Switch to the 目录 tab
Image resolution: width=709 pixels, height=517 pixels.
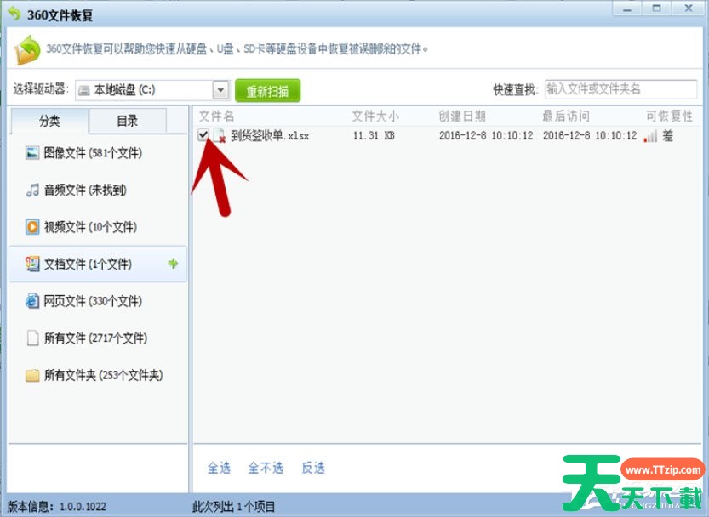point(128,121)
